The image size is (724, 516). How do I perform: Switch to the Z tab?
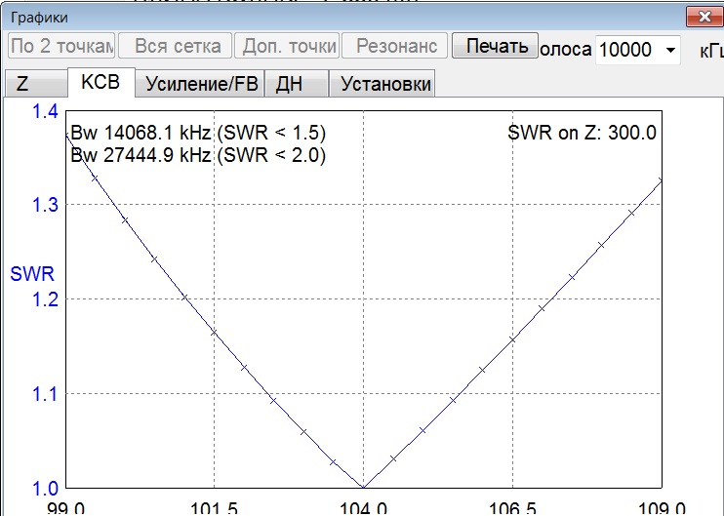[22, 84]
